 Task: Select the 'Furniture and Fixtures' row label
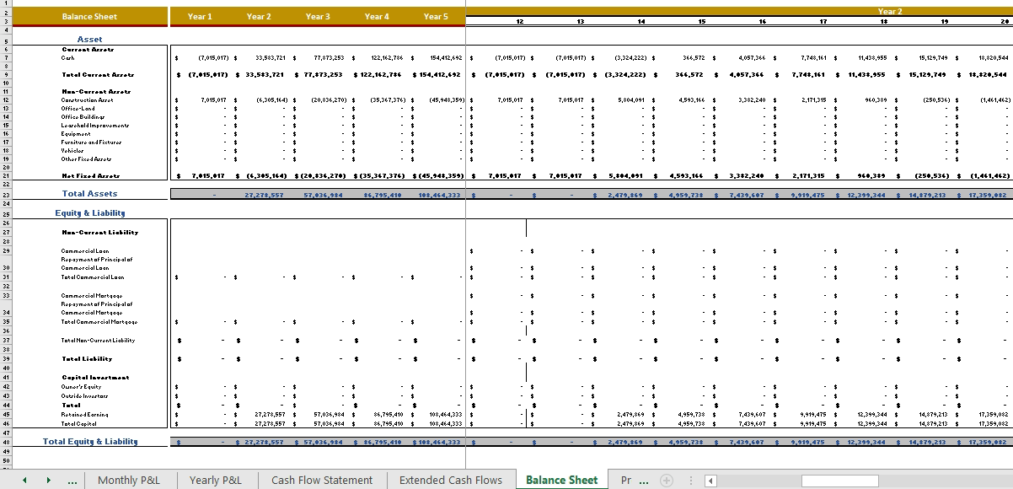[x=91, y=142]
